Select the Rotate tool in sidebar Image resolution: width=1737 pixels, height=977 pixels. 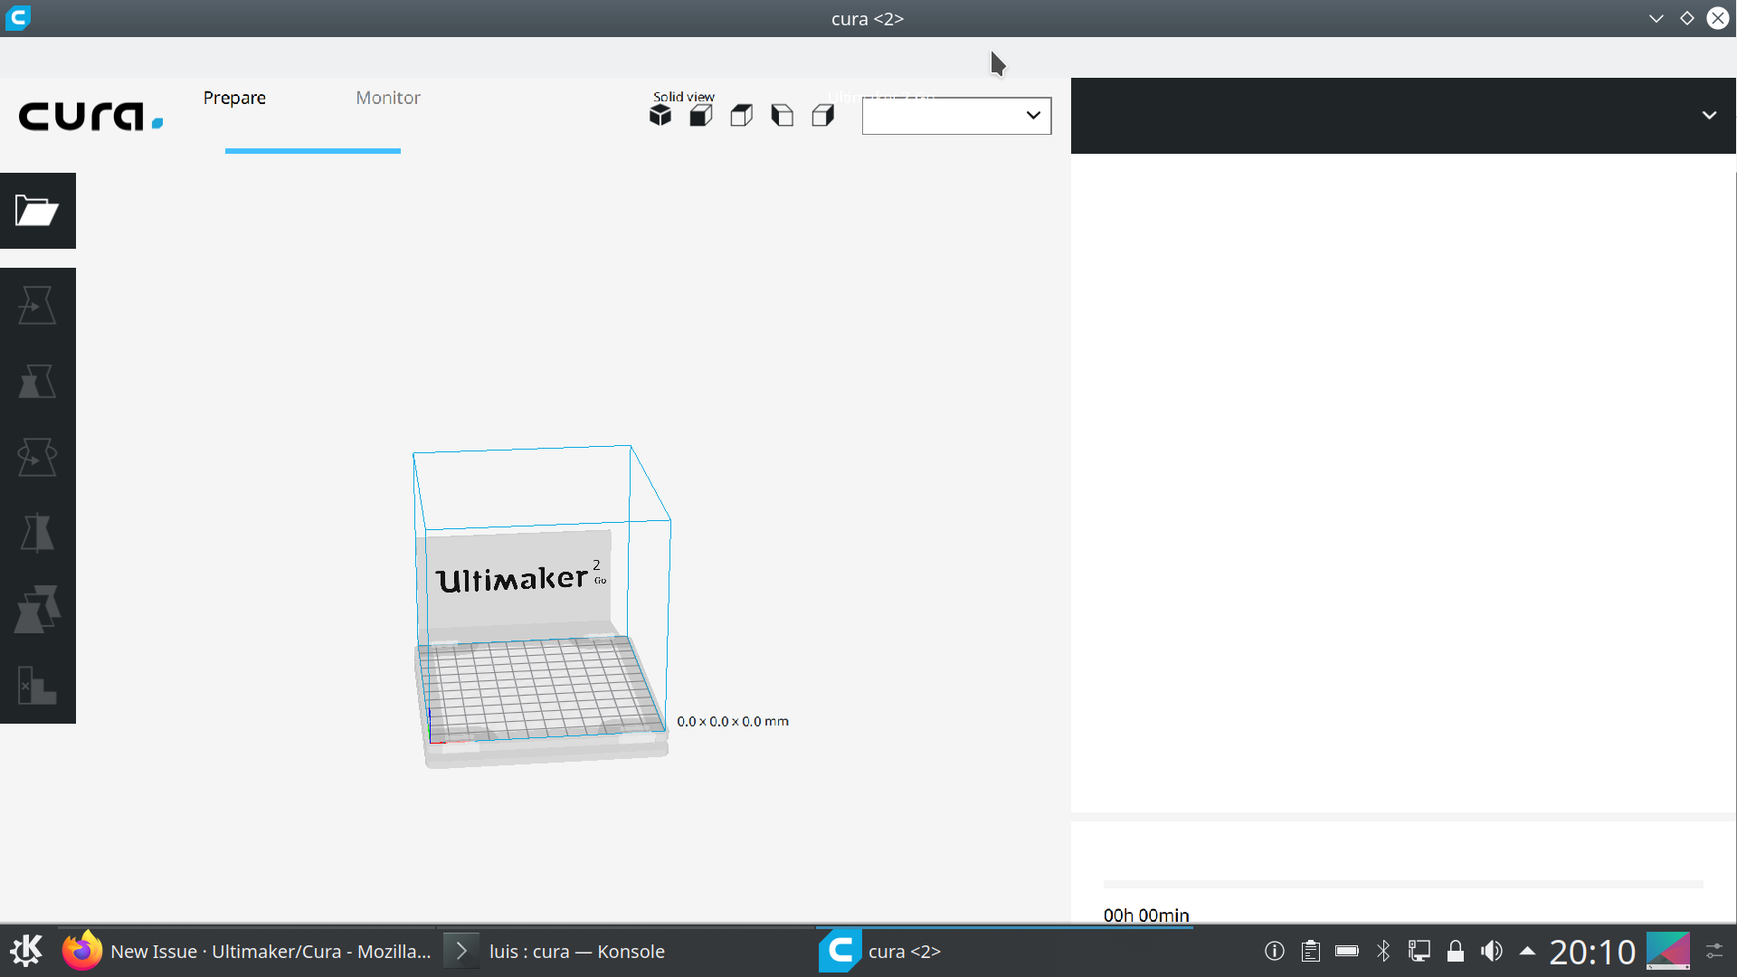point(37,458)
